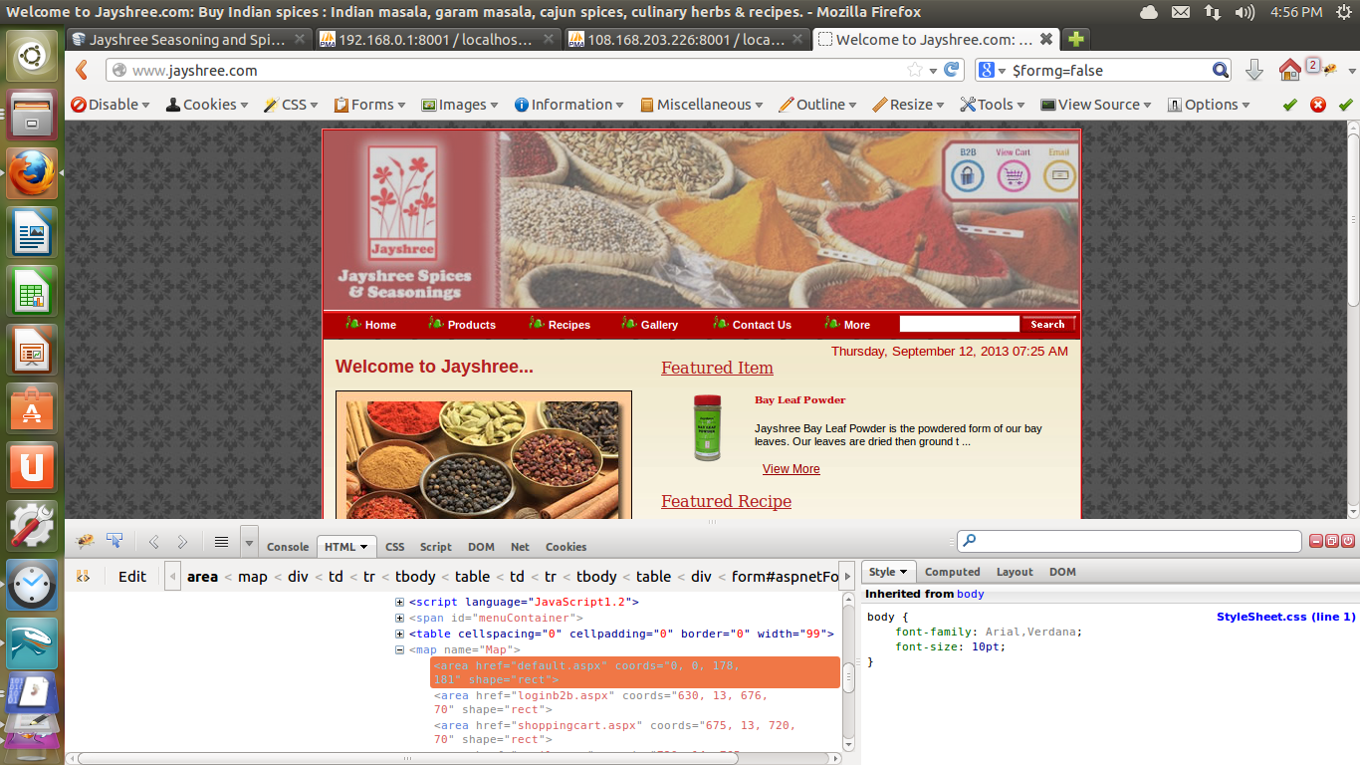Open the Outline dropdown menu
Image resolution: width=1360 pixels, height=765 pixels.
818,105
